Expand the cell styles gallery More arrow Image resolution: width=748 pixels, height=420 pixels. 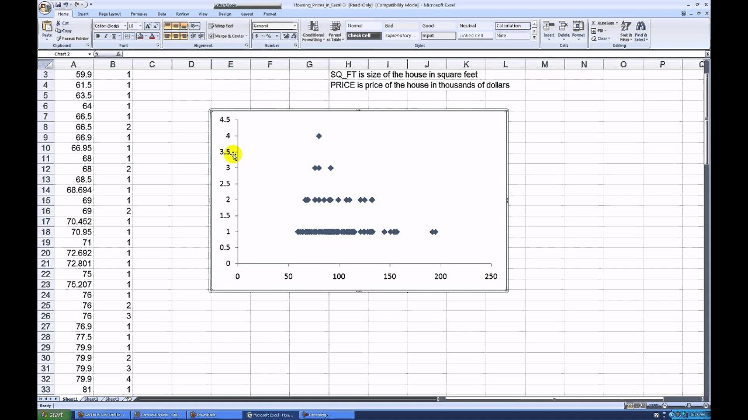[534, 38]
